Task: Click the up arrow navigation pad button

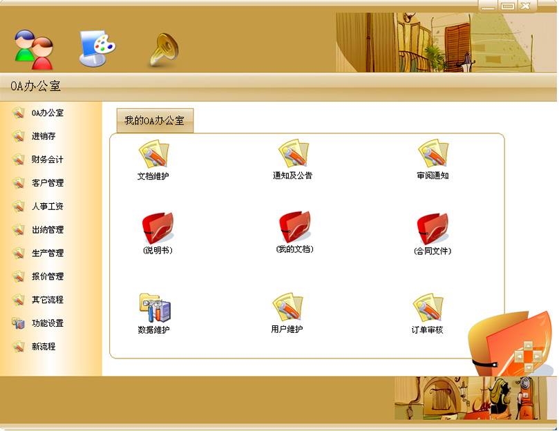Action: (529, 346)
